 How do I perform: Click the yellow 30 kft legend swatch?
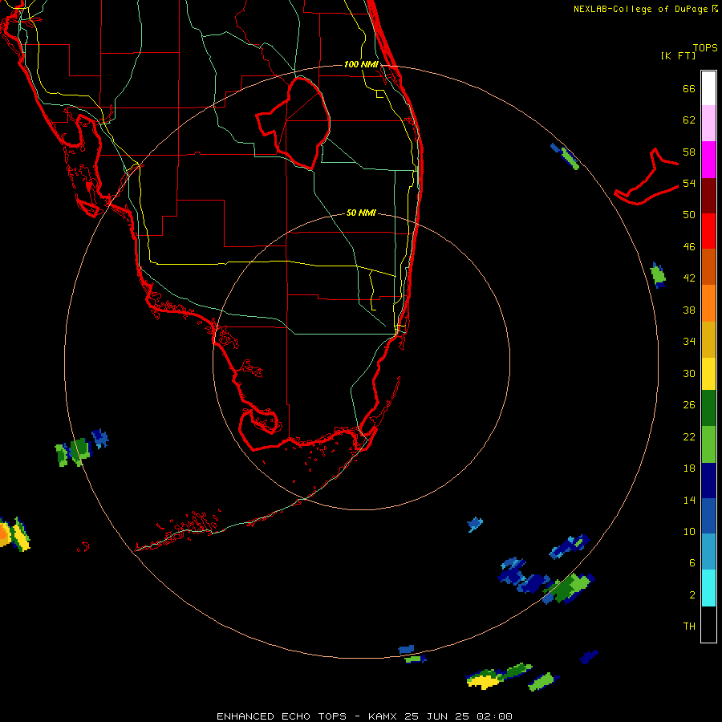pos(708,374)
